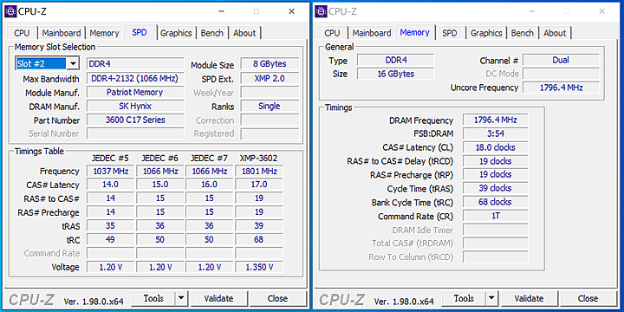The height and width of the screenshot is (312, 624).
Task: Click Module Size value 8 GBytes
Action: pos(270,64)
